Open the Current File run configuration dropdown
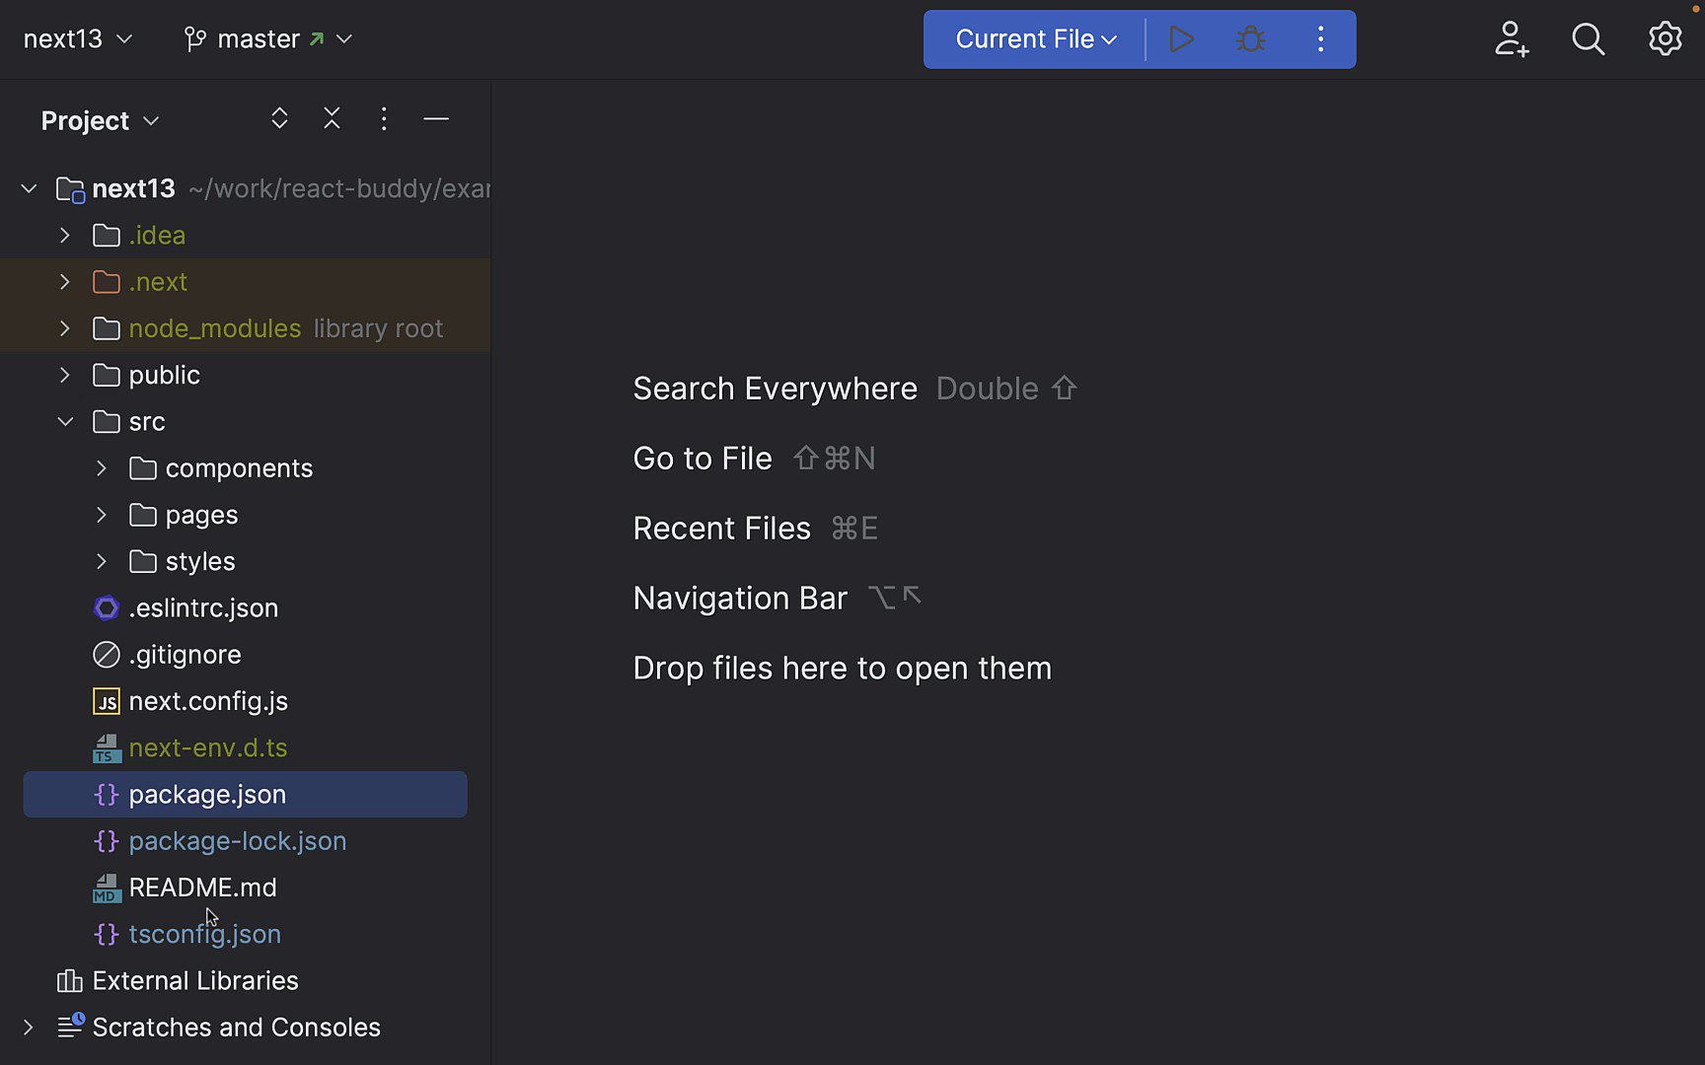This screenshot has height=1065, width=1705. 1032,39
